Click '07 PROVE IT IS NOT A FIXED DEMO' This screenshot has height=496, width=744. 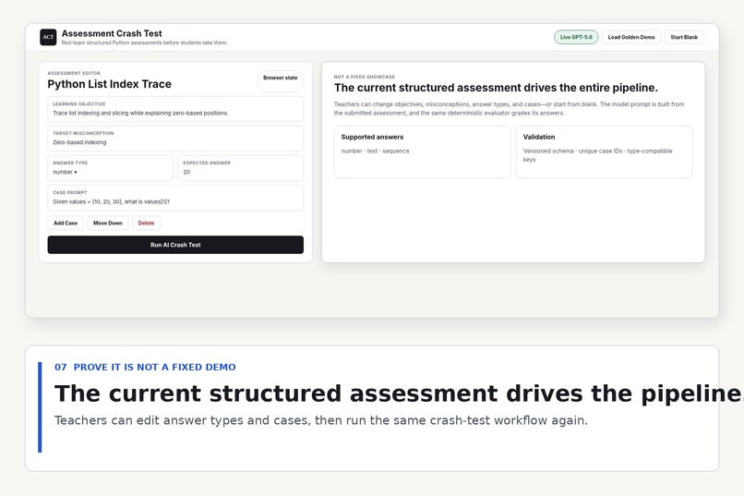(145, 367)
